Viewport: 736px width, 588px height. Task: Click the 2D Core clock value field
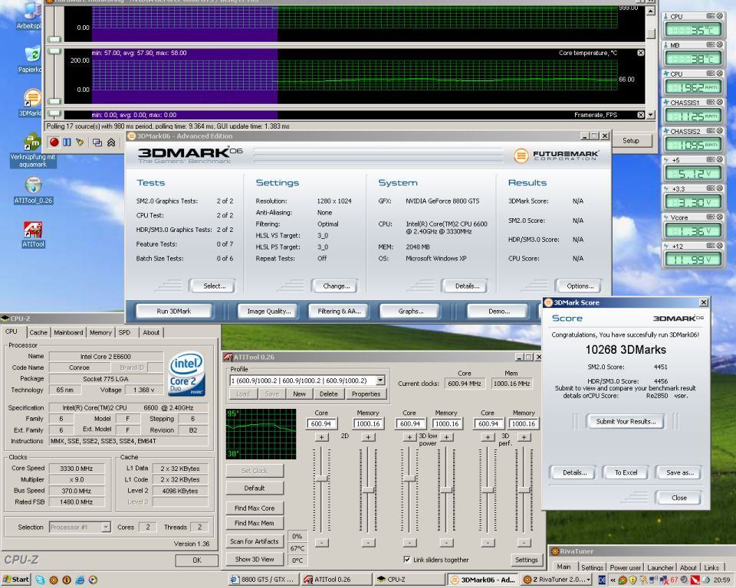point(321,423)
